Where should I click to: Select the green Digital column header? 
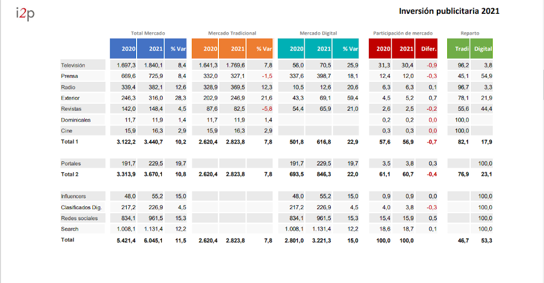pyautogui.click(x=483, y=49)
